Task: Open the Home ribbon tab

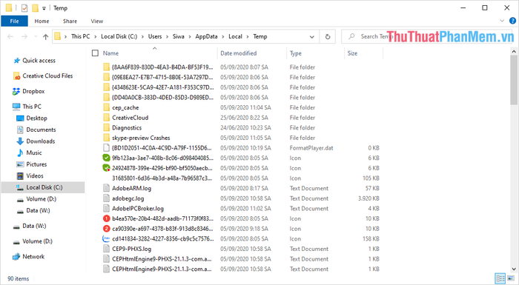Action: (42, 21)
